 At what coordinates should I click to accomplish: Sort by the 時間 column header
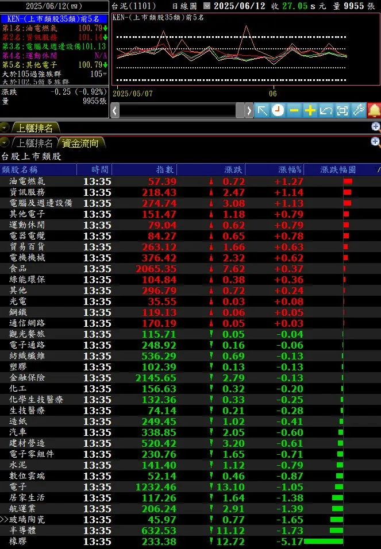94,169
